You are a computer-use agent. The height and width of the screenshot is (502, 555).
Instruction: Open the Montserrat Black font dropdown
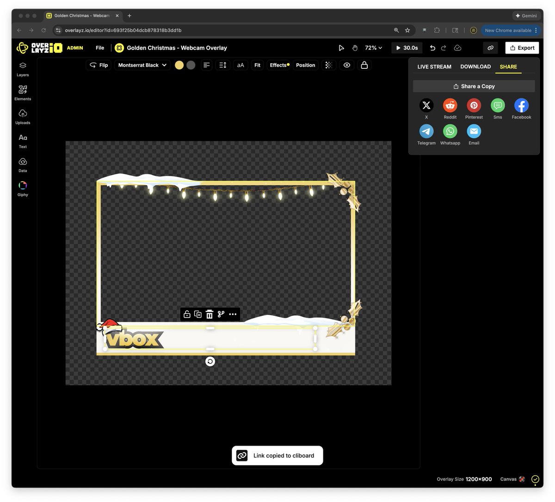click(142, 65)
